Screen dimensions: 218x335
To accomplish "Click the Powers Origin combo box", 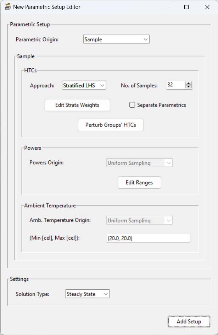I will tap(139, 163).
